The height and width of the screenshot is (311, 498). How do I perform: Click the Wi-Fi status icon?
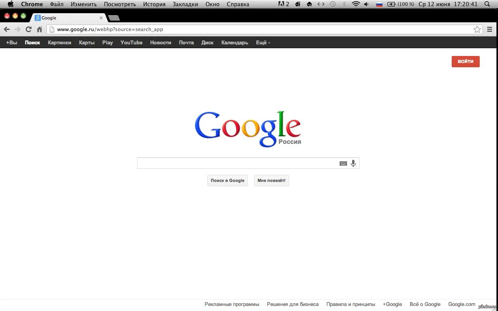(356, 4)
